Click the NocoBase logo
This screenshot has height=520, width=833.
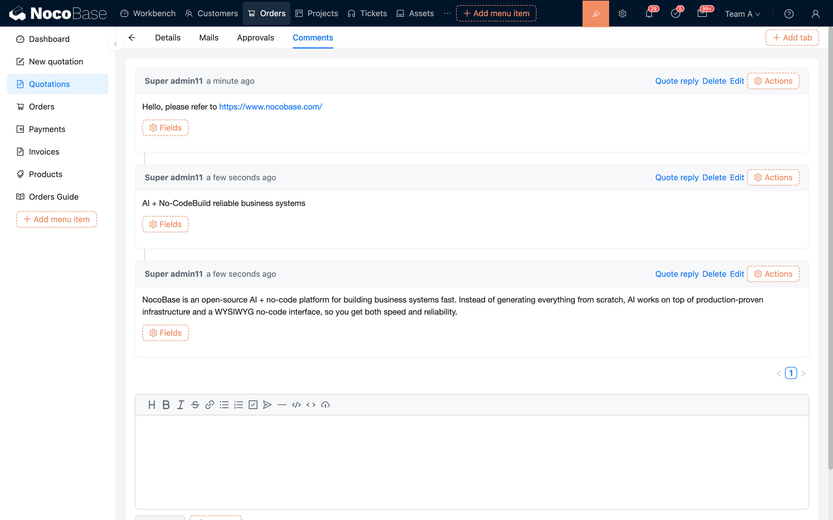coord(58,13)
